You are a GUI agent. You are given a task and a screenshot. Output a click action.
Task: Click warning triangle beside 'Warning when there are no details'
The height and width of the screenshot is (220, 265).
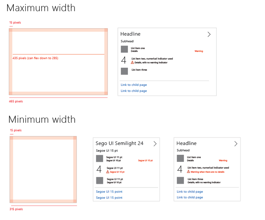[x=188, y=172]
